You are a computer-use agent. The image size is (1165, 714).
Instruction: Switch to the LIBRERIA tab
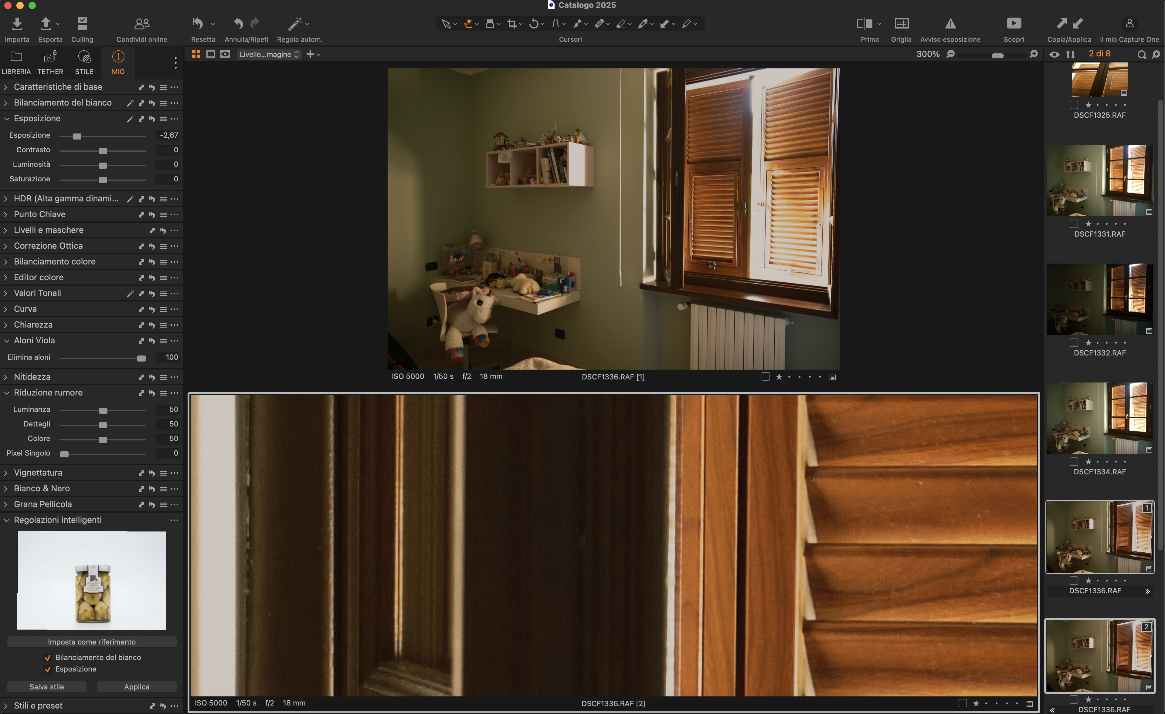click(16, 63)
